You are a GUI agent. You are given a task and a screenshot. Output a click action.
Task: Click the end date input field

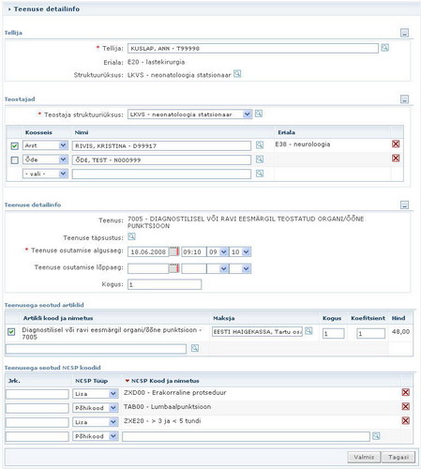pyautogui.click(x=148, y=268)
